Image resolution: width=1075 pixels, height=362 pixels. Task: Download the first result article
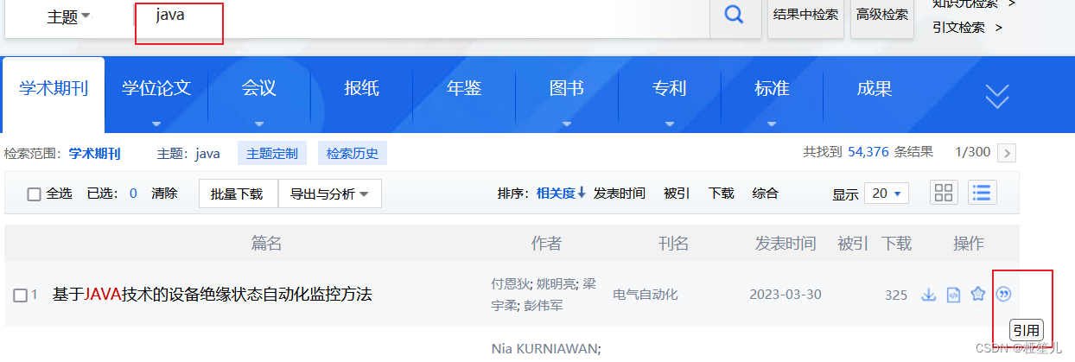[929, 295]
